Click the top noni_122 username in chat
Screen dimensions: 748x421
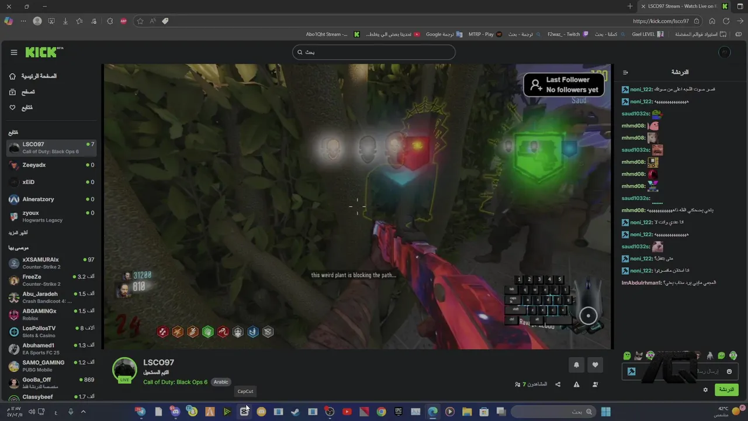pos(640,89)
